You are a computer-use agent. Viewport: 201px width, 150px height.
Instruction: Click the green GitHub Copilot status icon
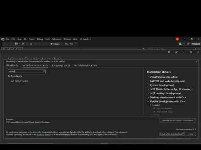tap(180, 44)
